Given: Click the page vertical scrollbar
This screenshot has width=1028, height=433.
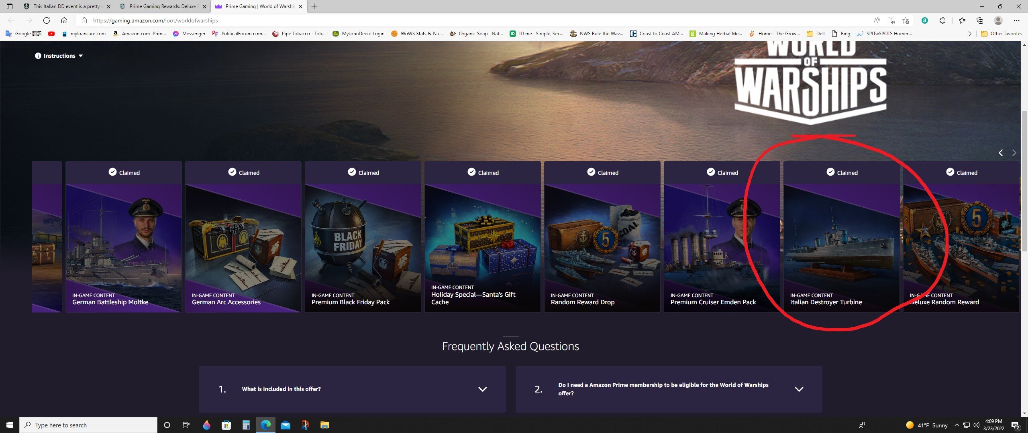Looking at the screenshot, I should click(x=1024, y=180).
